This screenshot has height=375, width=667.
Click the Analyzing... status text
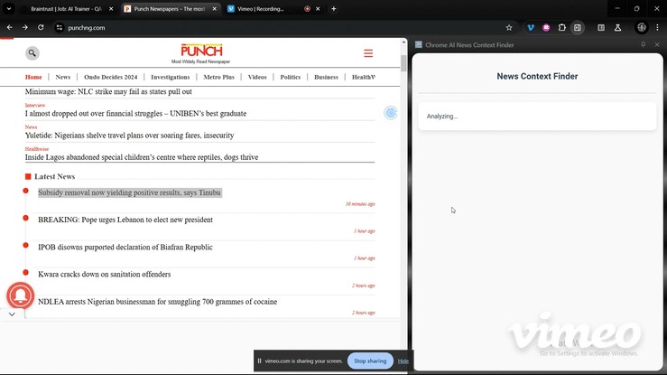[442, 117]
